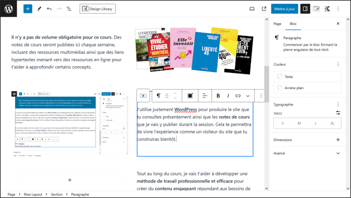Insert a link
This screenshot has width=351, height=198.
(238, 96)
